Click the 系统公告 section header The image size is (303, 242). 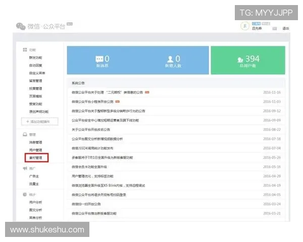78,83
